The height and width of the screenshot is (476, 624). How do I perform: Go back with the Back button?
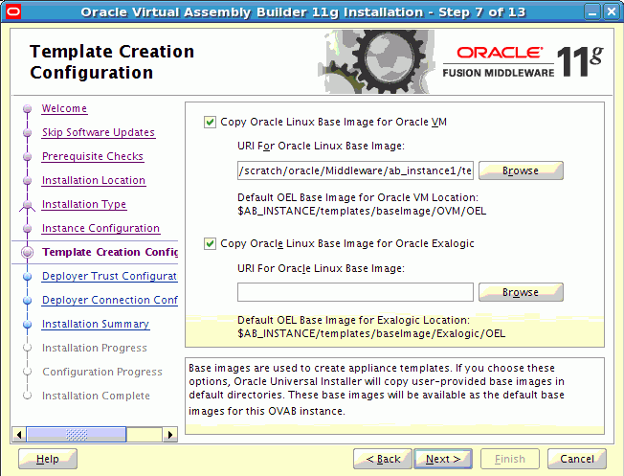[x=383, y=460]
